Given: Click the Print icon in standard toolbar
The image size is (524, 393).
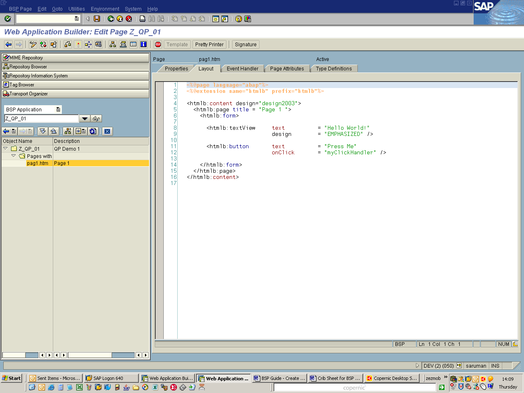Looking at the screenshot, I should pyautogui.click(x=142, y=19).
